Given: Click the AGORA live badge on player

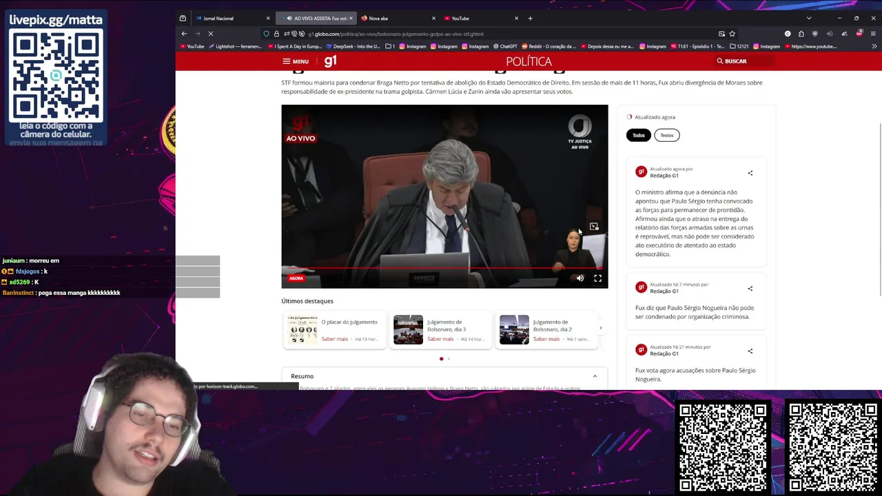Looking at the screenshot, I should tap(296, 278).
